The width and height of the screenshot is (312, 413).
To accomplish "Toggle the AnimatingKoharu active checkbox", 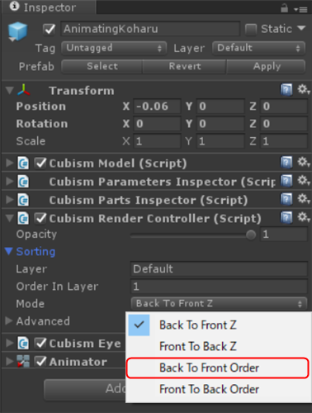I will click(x=49, y=29).
